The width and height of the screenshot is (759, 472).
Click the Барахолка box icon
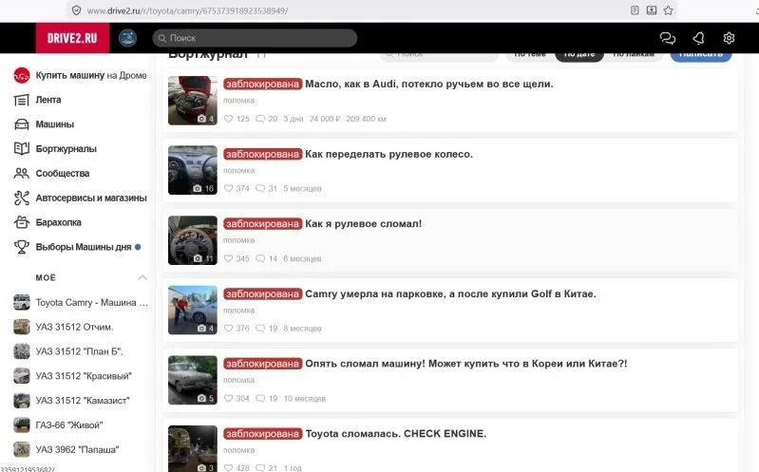[21, 222]
